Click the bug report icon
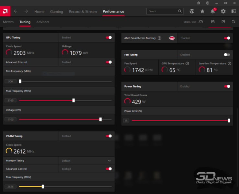Image resolution: width=239 pixels, height=194 pixels. click(x=199, y=3)
